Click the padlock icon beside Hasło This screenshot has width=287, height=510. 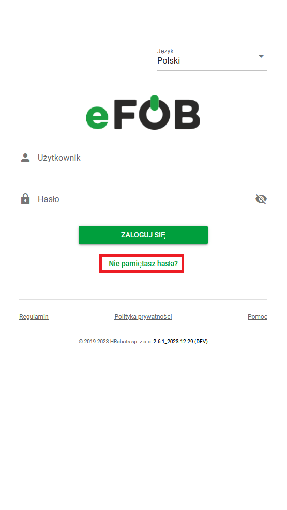[x=25, y=199]
